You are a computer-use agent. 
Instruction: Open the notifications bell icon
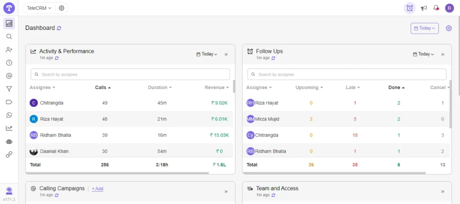click(x=436, y=8)
